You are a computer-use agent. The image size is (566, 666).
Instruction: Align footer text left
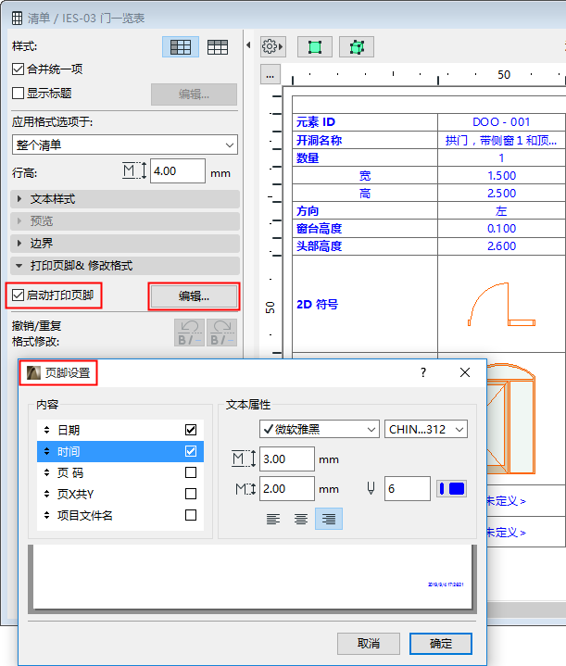click(272, 519)
